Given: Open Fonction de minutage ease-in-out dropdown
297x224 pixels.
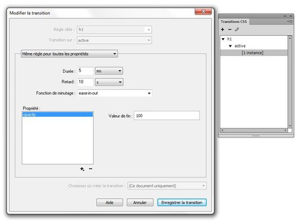Looking at the screenshot, I should click(x=115, y=93).
